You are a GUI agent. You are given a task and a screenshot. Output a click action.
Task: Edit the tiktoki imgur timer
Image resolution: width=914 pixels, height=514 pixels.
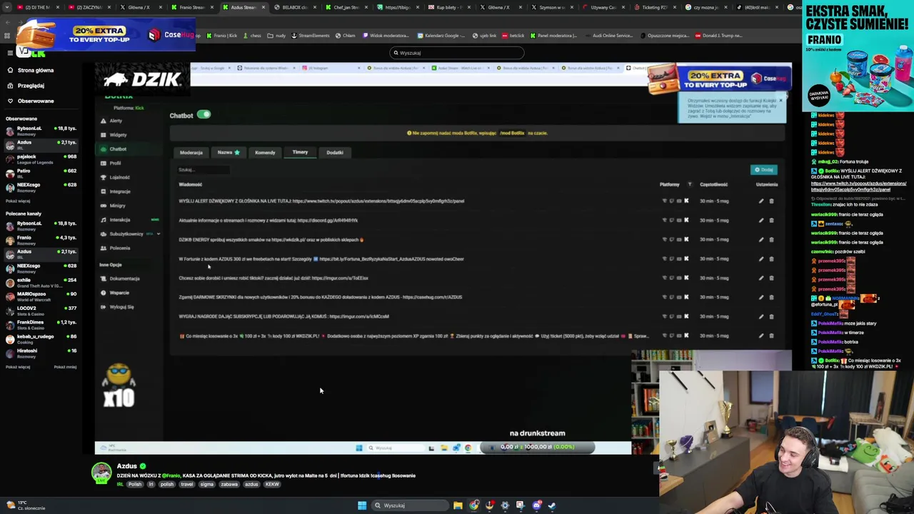pos(761,278)
